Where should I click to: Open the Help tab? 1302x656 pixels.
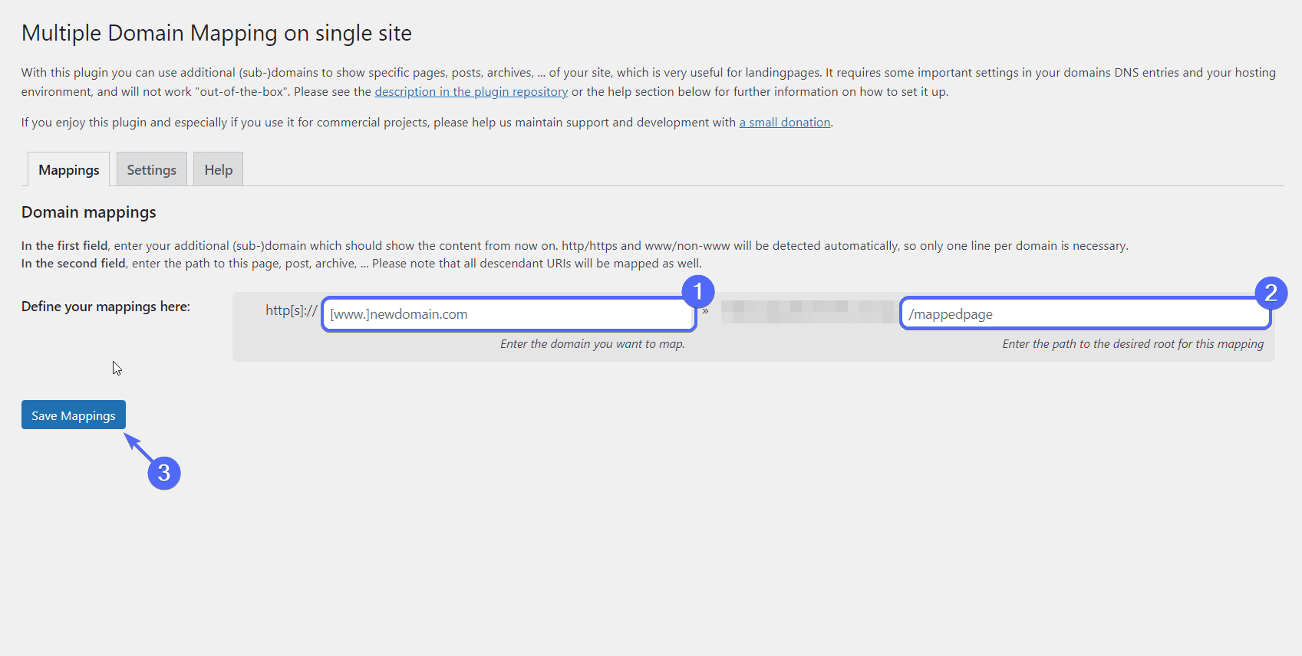[219, 169]
